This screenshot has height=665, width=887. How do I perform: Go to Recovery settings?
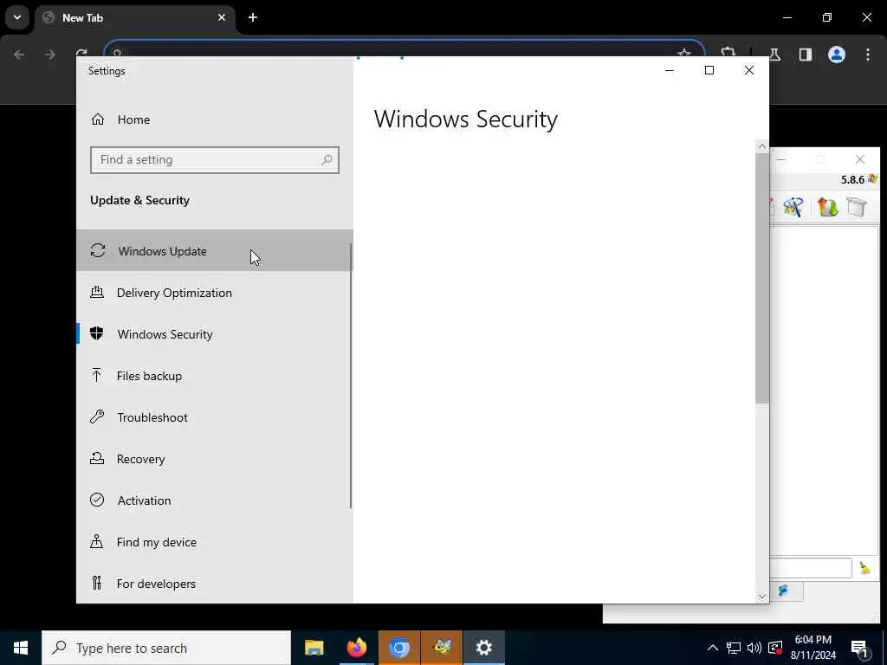click(x=215, y=459)
